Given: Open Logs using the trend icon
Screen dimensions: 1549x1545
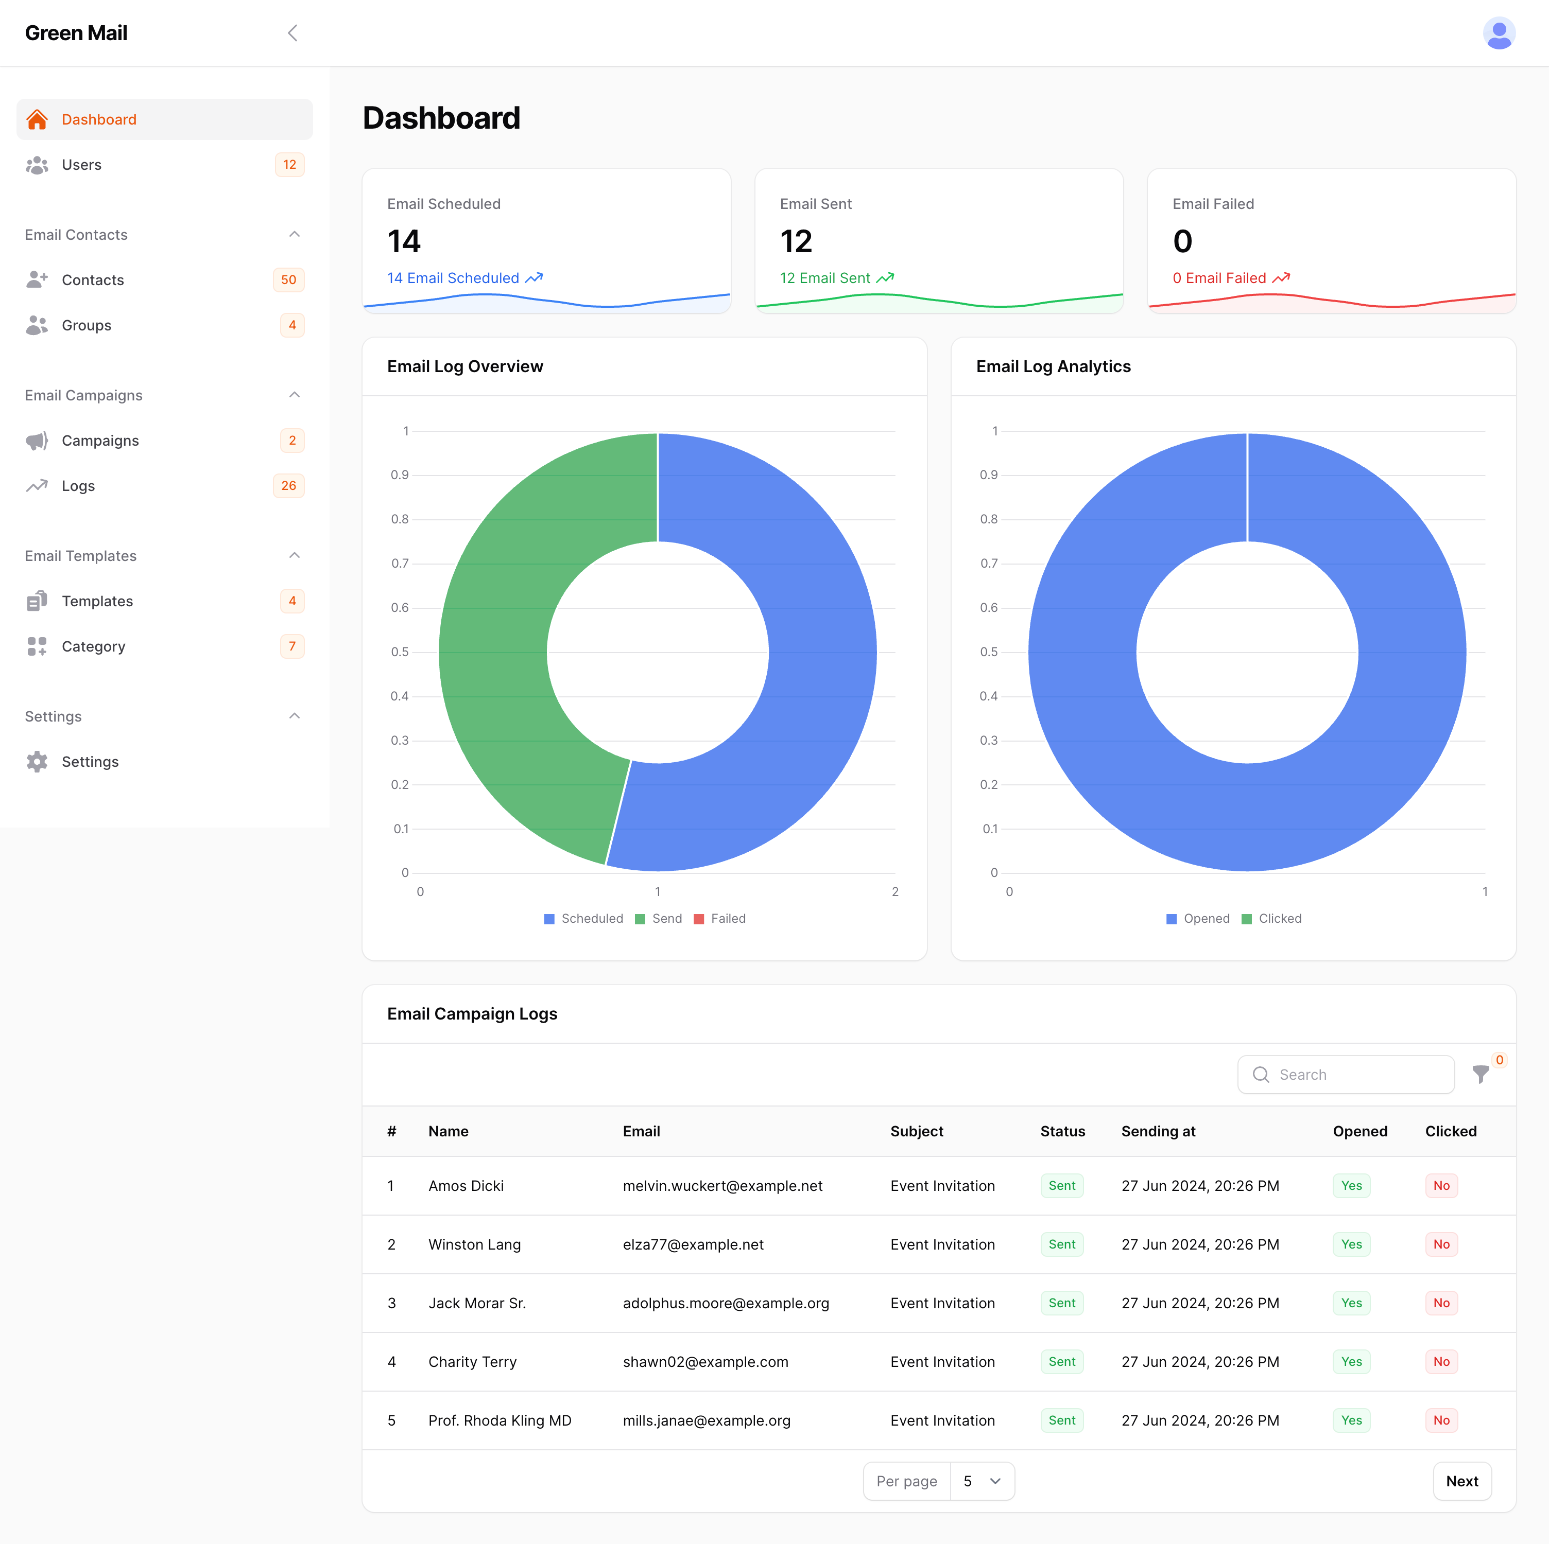Looking at the screenshot, I should pos(38,486).
